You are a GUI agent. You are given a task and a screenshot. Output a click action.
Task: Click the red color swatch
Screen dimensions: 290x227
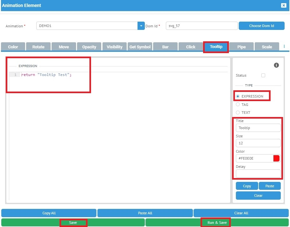click(276, 158)
